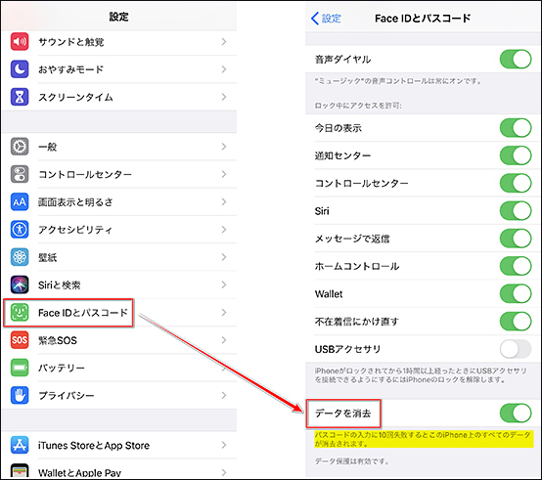The image size is (542, 480).
Task: Select the バッテリー row label
Action: 62,368
